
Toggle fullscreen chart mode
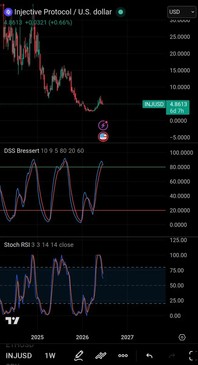[193, 355]
